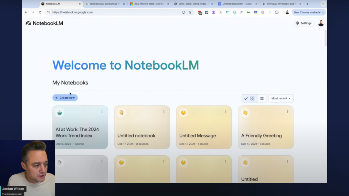Switch to grid view layout

coord(252,98)
